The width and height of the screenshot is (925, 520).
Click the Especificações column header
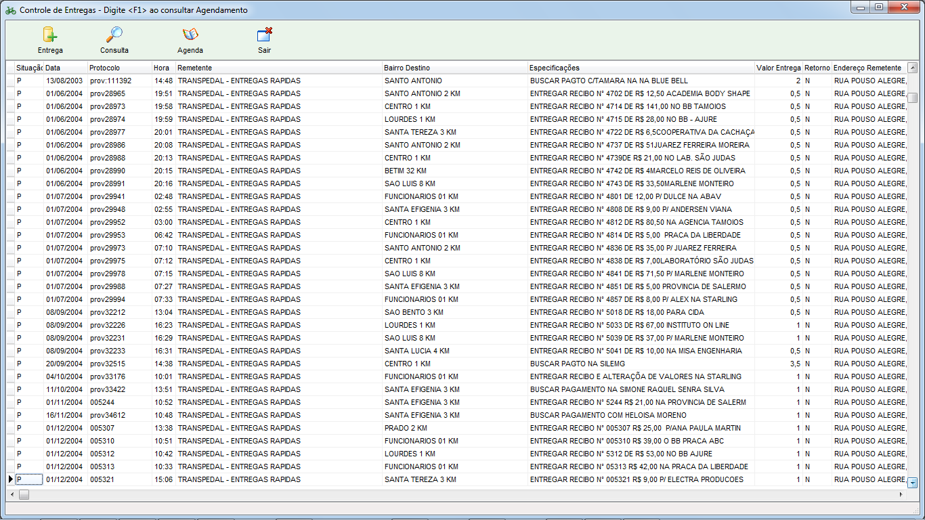[641, 68]
